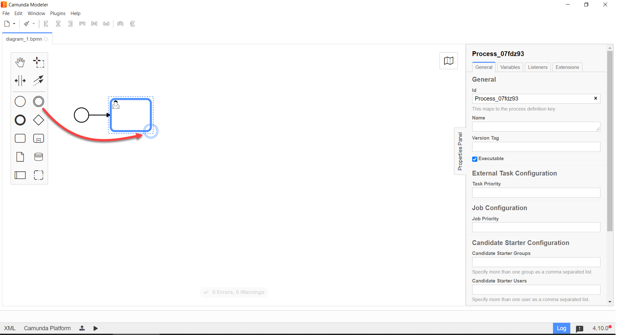Clear the Id field with X
620x335 pixels.
click(596, 98)
